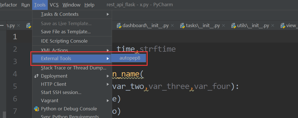This screenshot has height=118, width=298.
Task: Open the Refactor menu
Action: coord(8,5)
